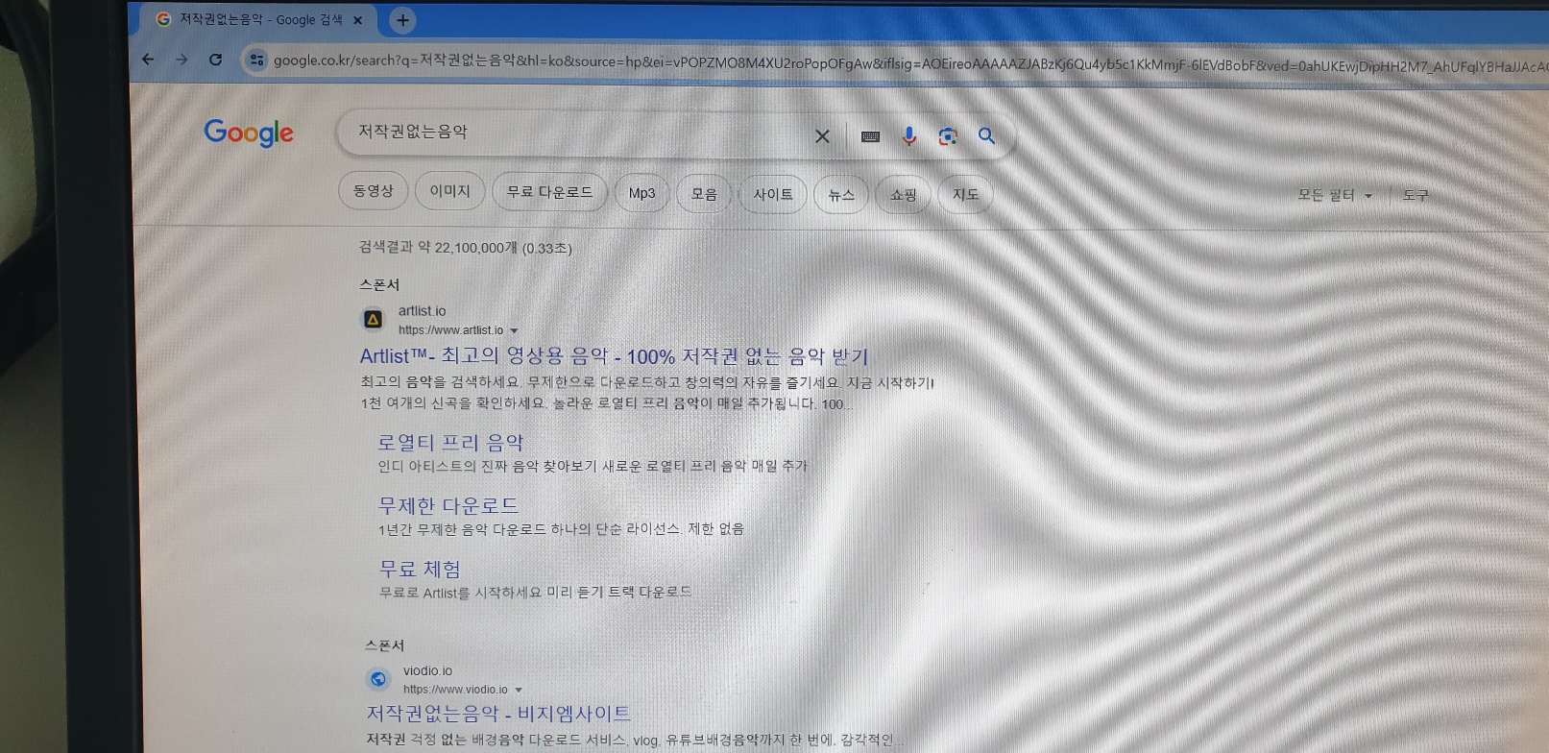1549x753 pixels.
Task: Open a new tab with plus button
Action: [x=402, y=19]
